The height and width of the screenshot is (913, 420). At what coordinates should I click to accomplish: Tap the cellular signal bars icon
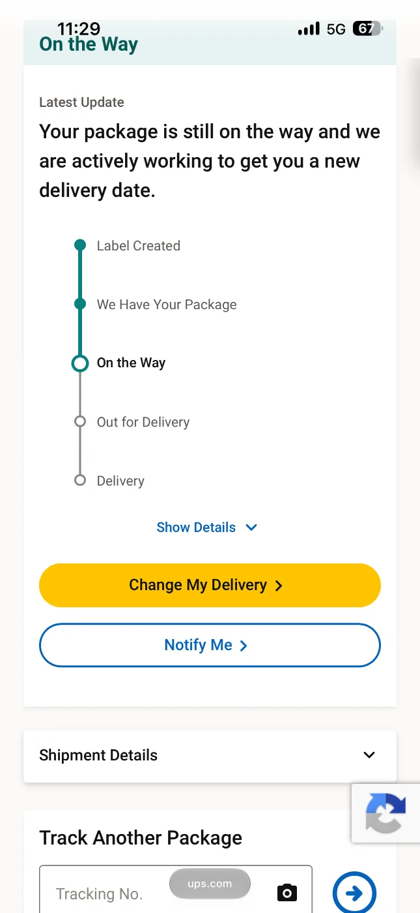pos(309,29)
